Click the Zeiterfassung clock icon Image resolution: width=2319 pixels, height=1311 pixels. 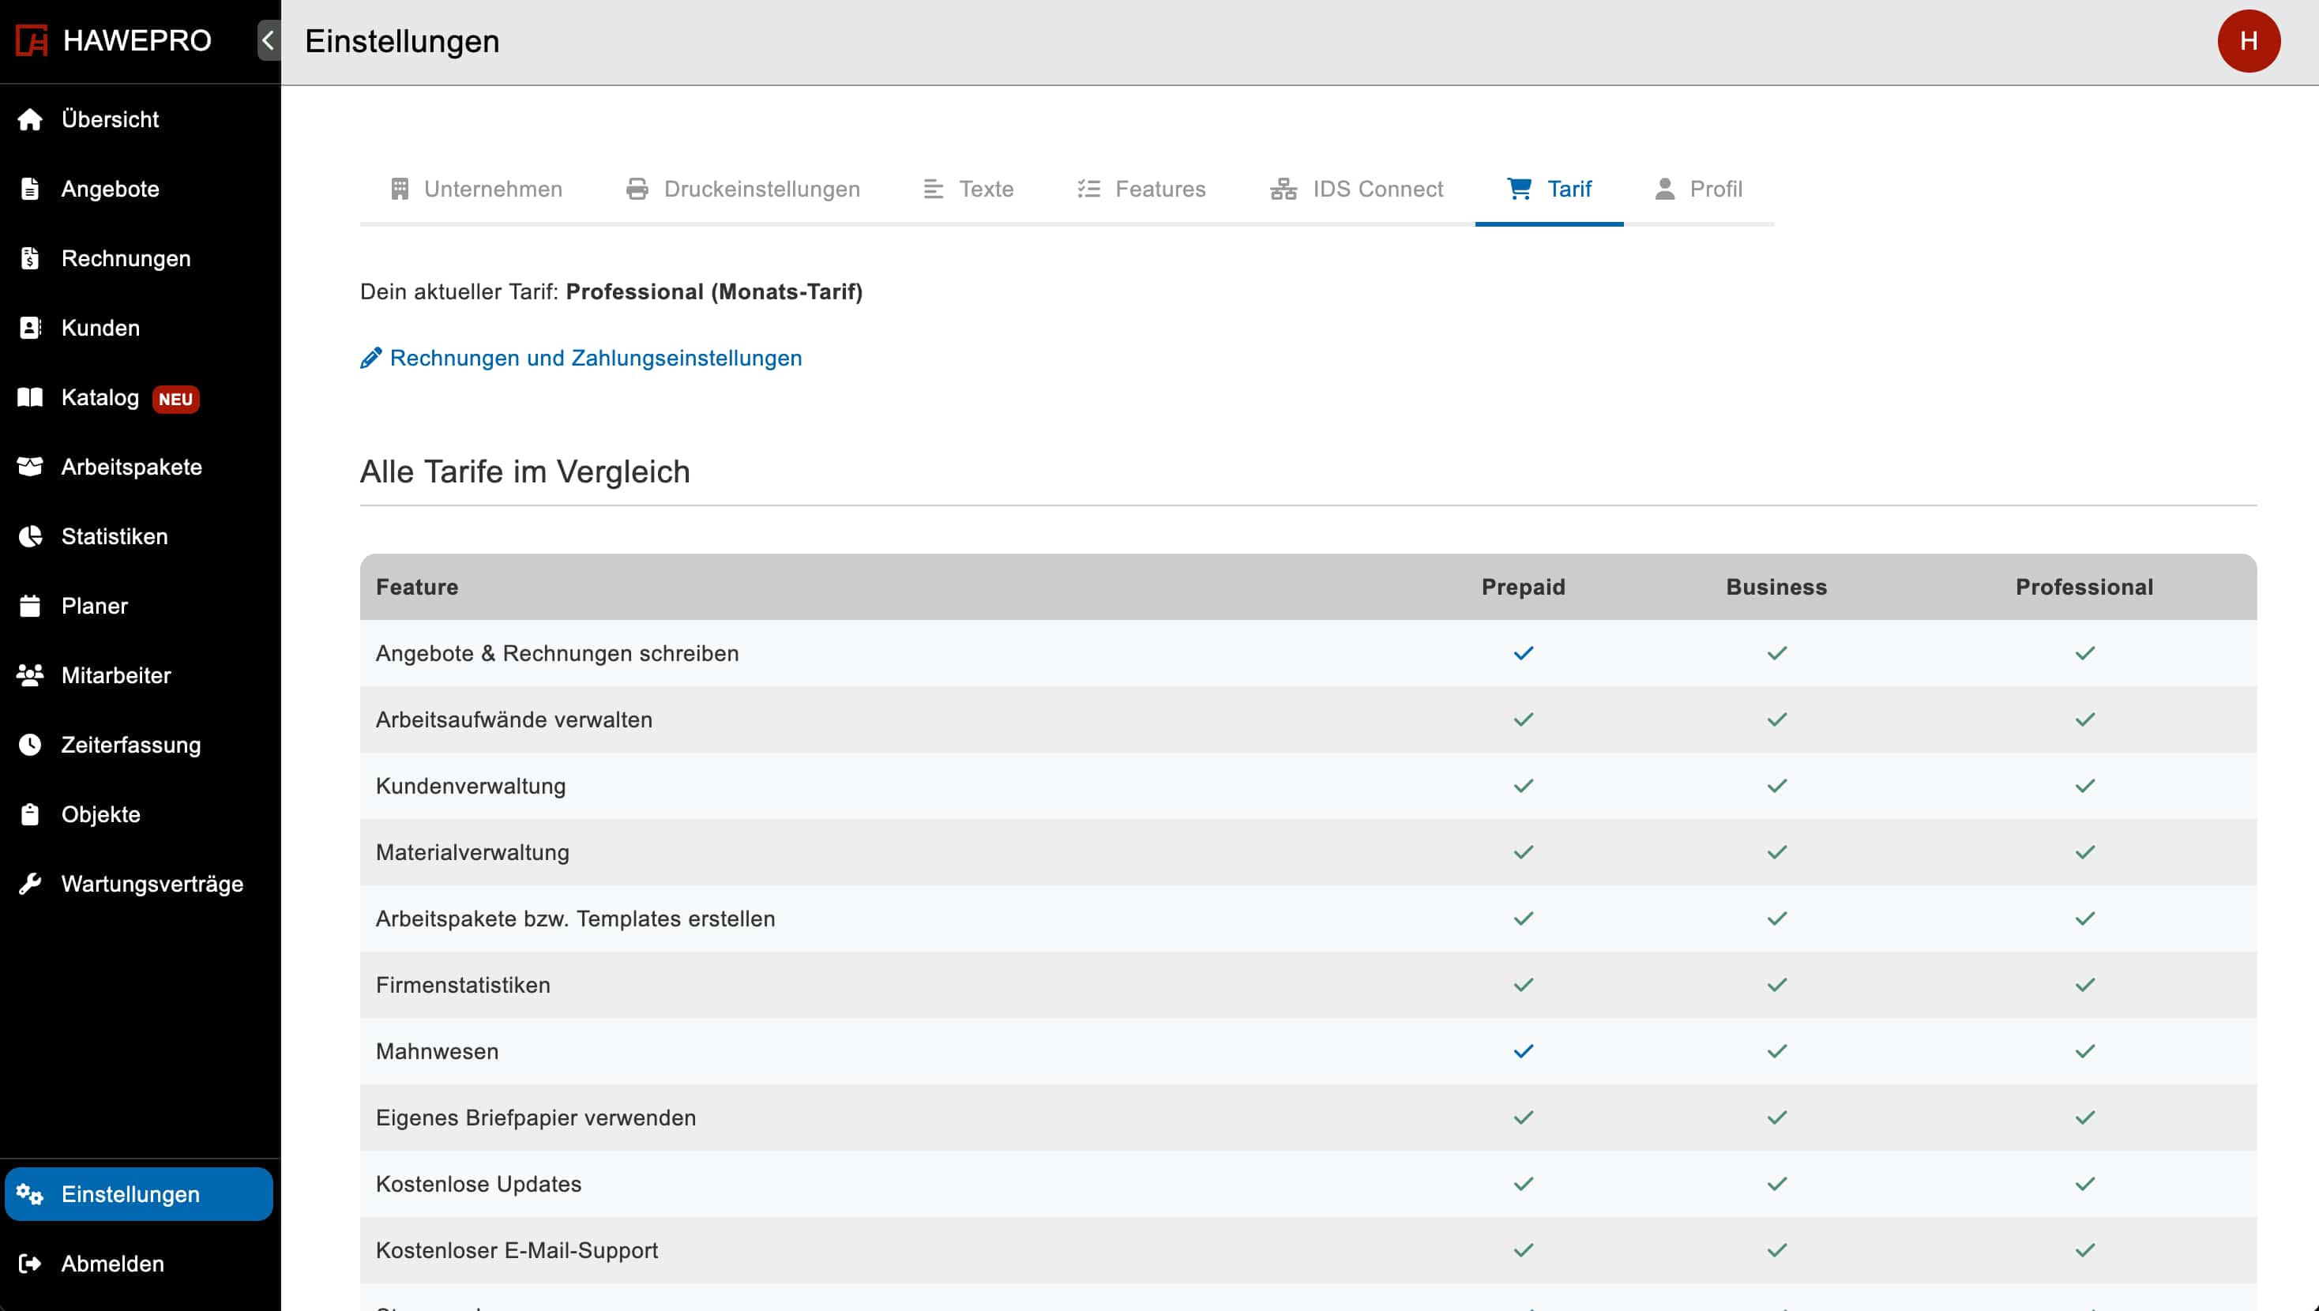30,745
